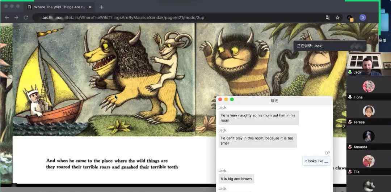391x192 pixels.
Task: Close the chat window with red button
Action: tap(220, 99)
